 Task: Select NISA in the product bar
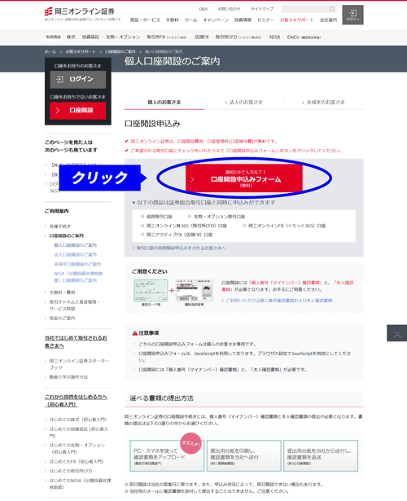[274, 37]
